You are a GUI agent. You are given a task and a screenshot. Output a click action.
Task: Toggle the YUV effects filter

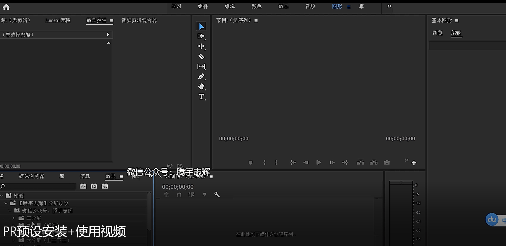click(x=105, y=186)
